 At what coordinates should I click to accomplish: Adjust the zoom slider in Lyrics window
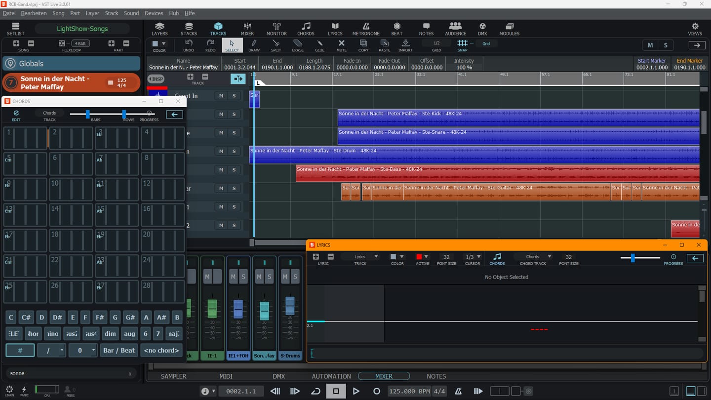click(x=632, y=258)
